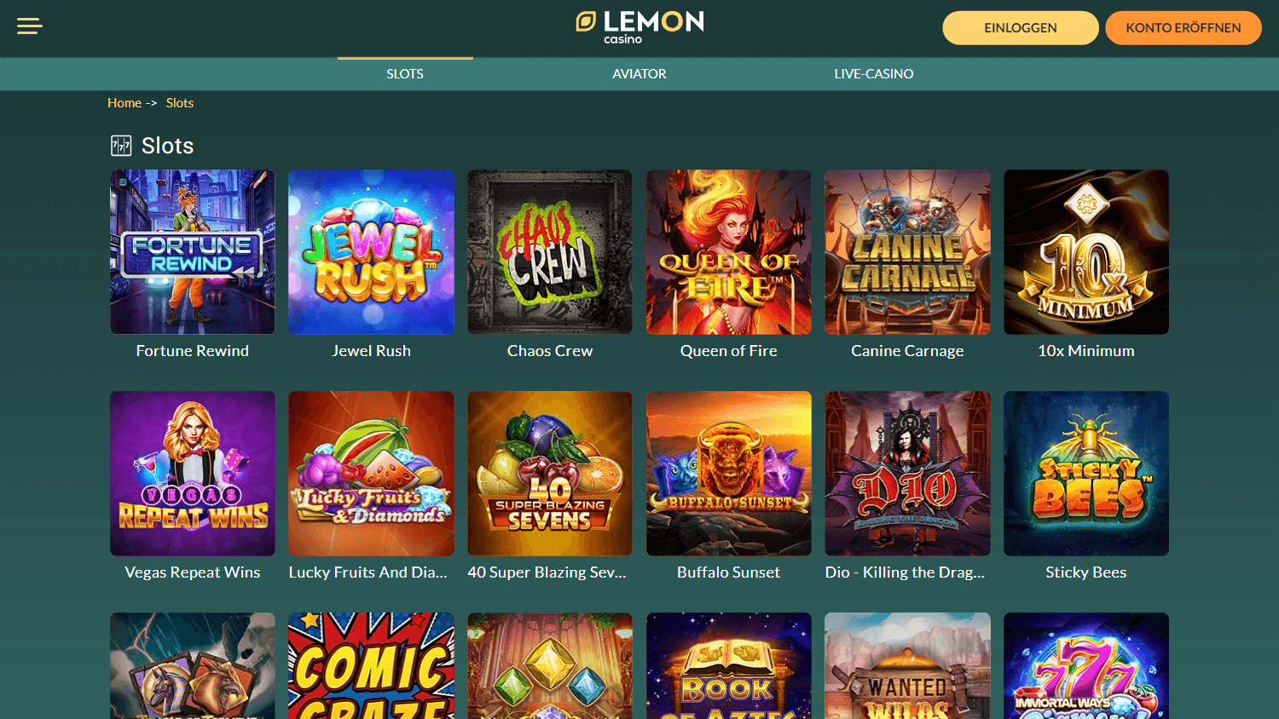
Task: Launch the Jewel Rush slot thumbnail
Action: [x=371, y=252]
